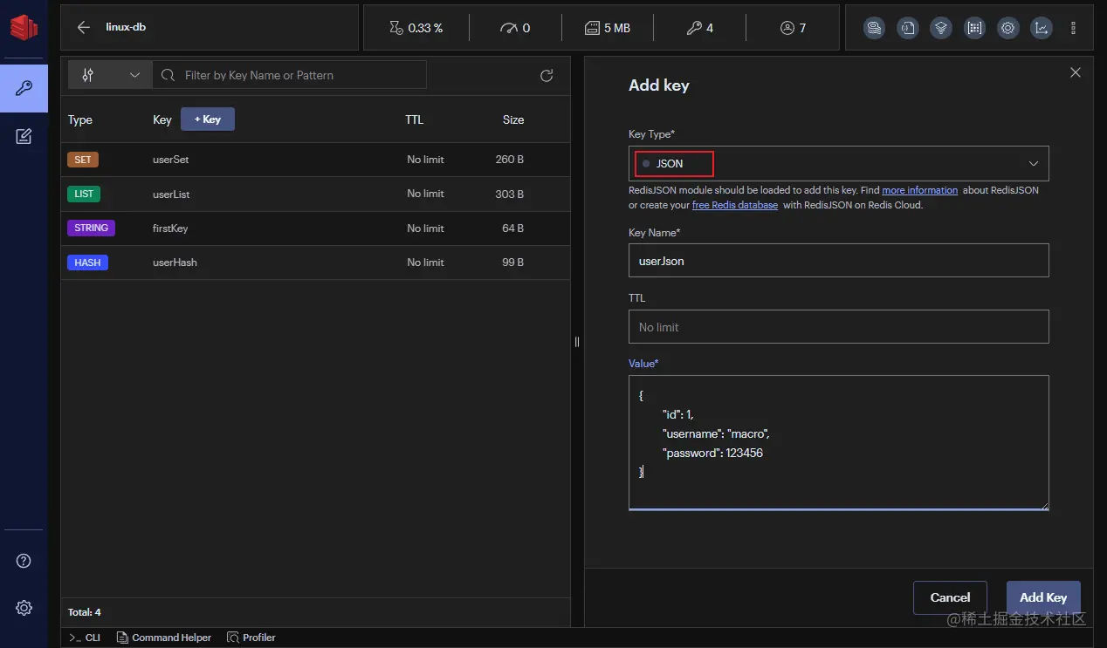
Task: Click the + Key button
Action: click(208, 119)
